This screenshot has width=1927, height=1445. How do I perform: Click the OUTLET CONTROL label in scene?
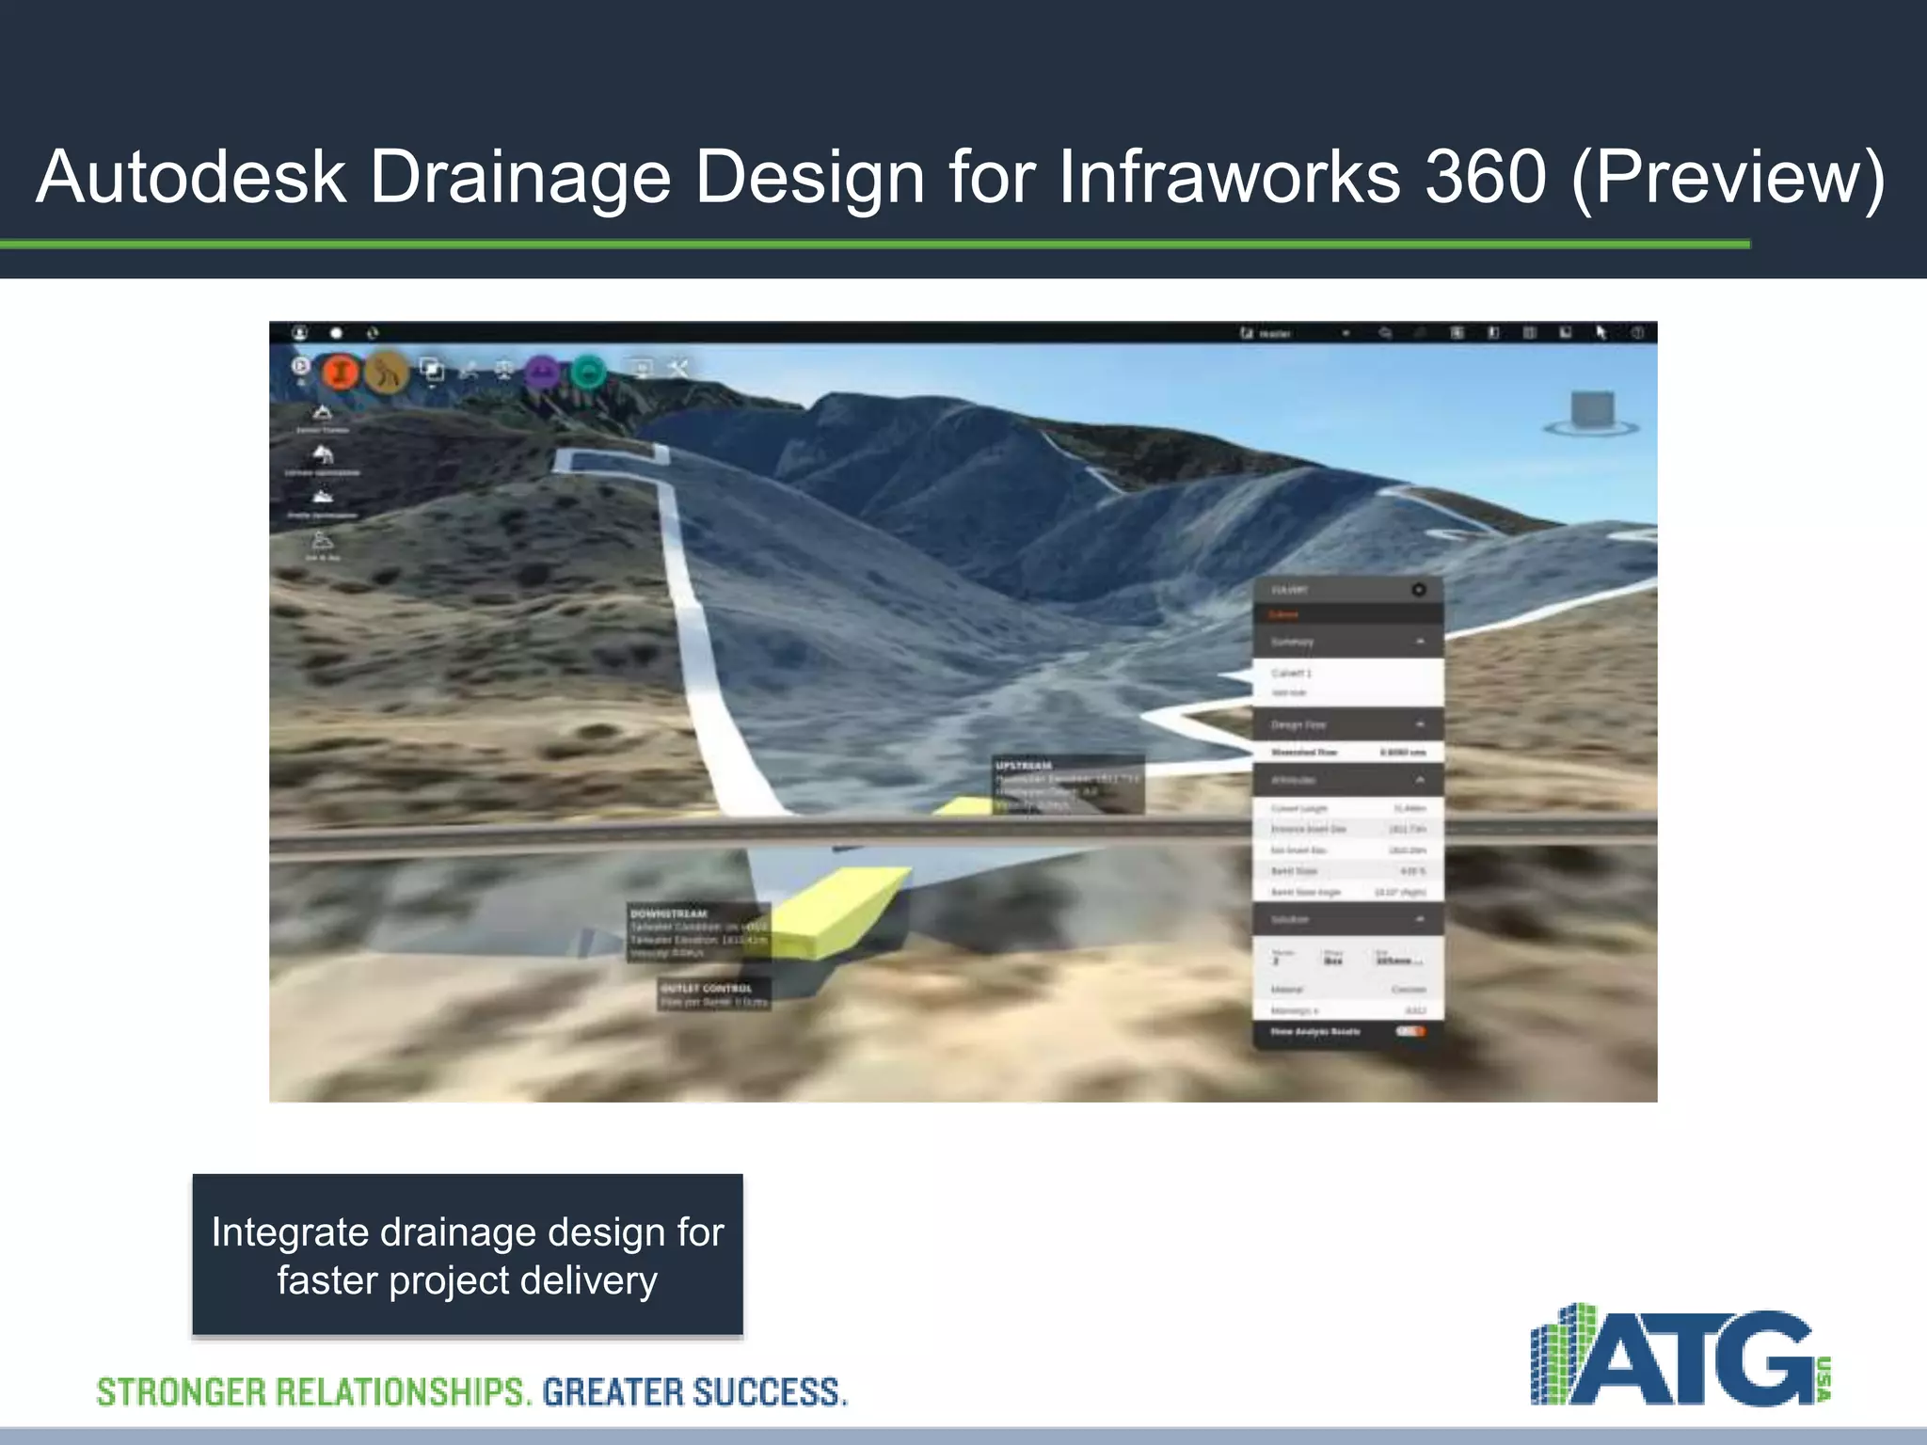[x=714, y=994]
